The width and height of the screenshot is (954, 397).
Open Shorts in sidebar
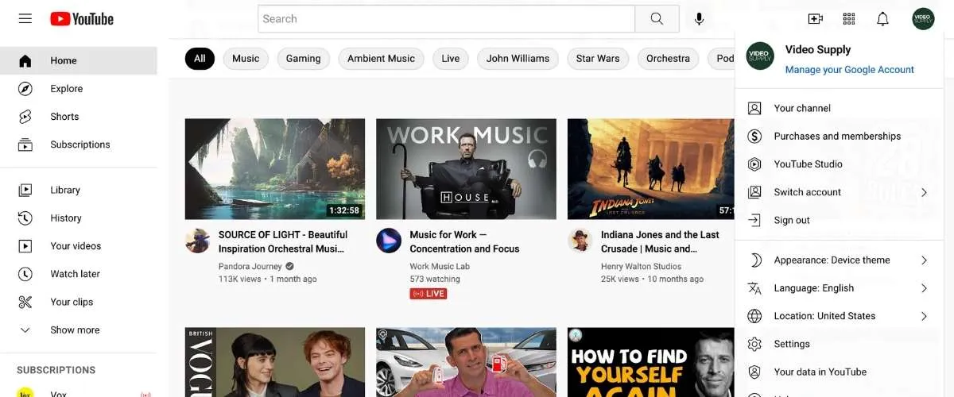tap(79, 116)
